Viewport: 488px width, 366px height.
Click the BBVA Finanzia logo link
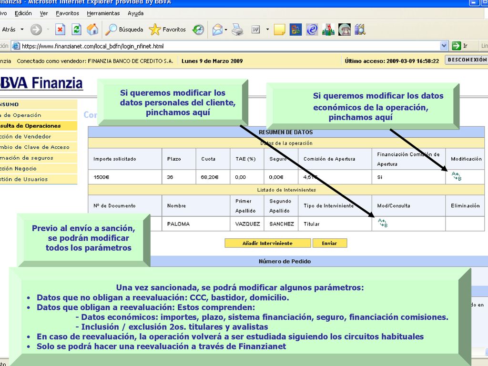pyautogui.click(x=41, y=83)
